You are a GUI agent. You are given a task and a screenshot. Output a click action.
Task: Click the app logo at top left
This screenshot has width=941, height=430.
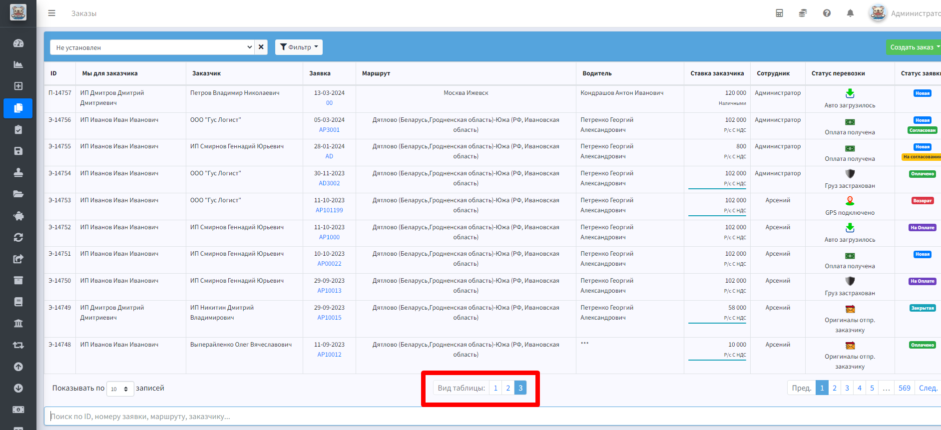(x=18, y=12)
